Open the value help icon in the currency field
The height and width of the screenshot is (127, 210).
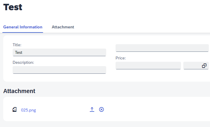click(204, 66)
